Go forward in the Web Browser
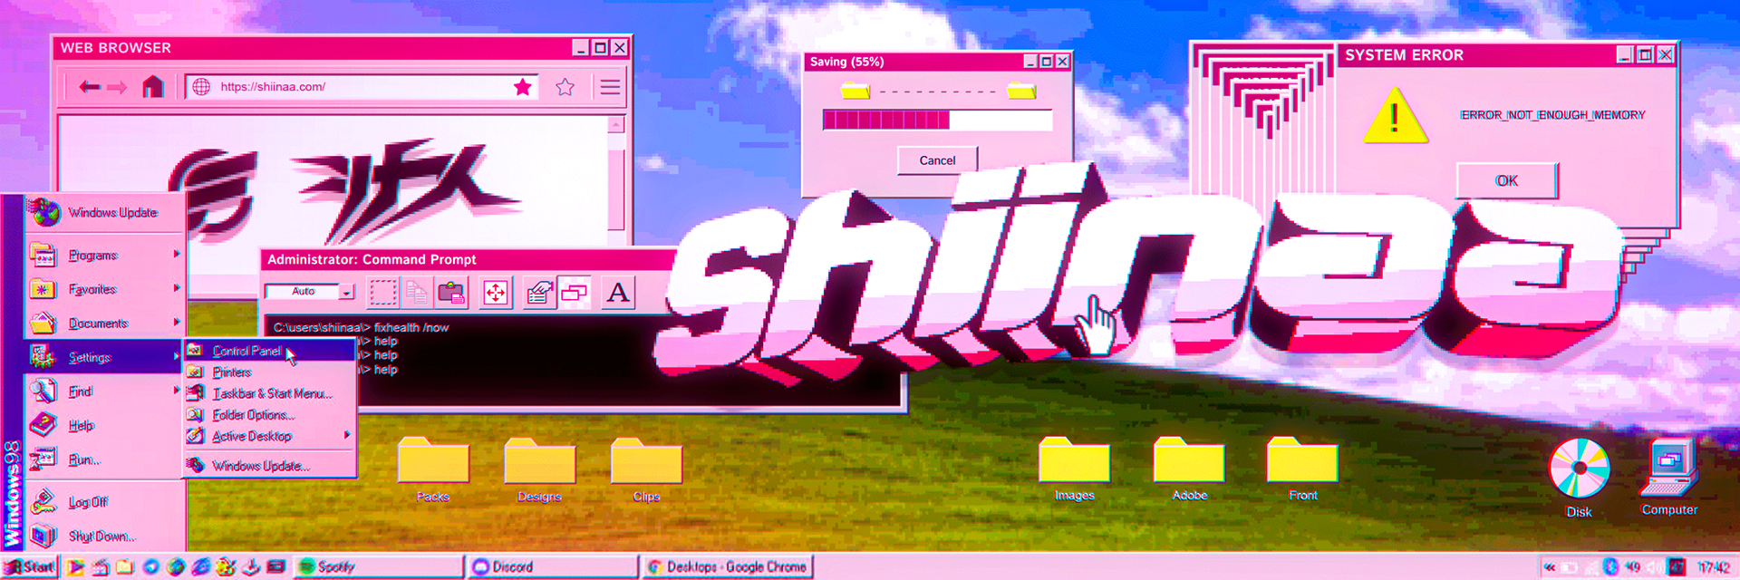Image resolution: width=1740 pixels, height=580 pixels. pyautogui.click(x=117, y=87)
